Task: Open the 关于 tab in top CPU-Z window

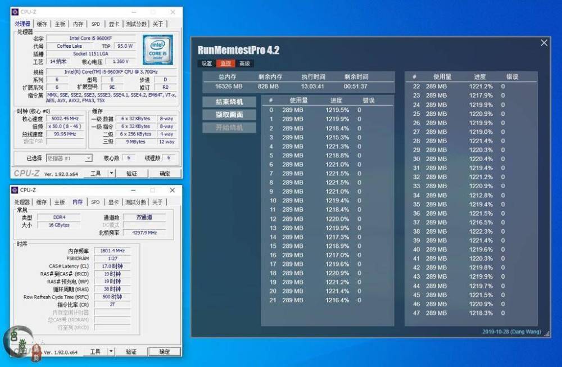Action: 158,24
